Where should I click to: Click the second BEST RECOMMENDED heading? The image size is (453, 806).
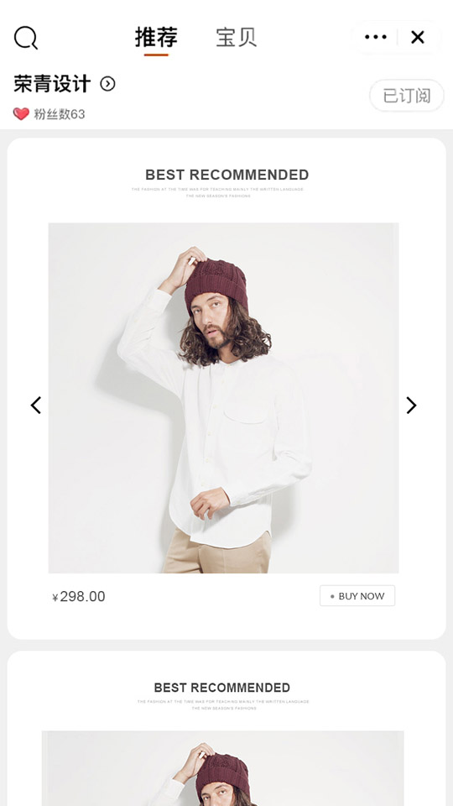221,688
